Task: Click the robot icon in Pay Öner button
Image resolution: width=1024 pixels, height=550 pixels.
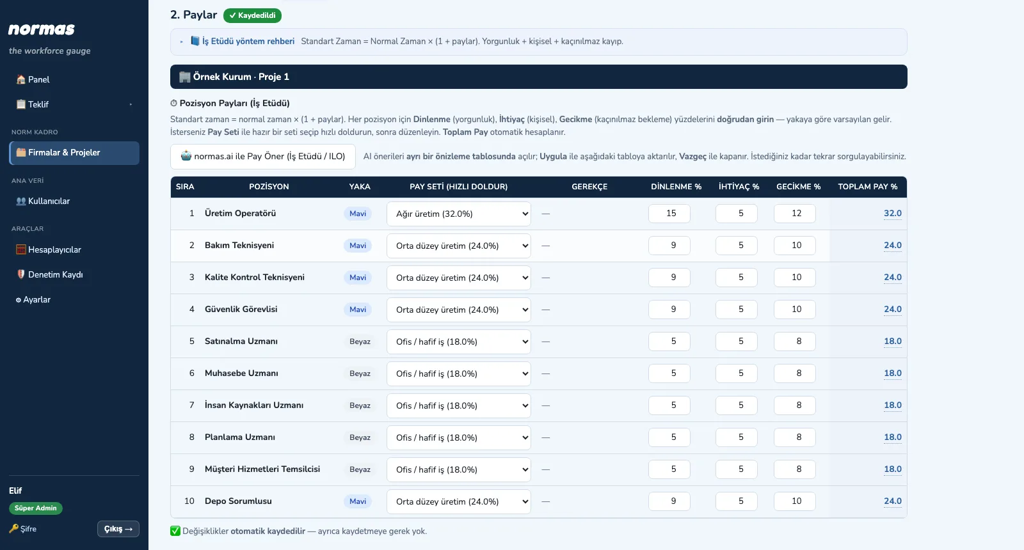Action: click(x=186, y=156)
